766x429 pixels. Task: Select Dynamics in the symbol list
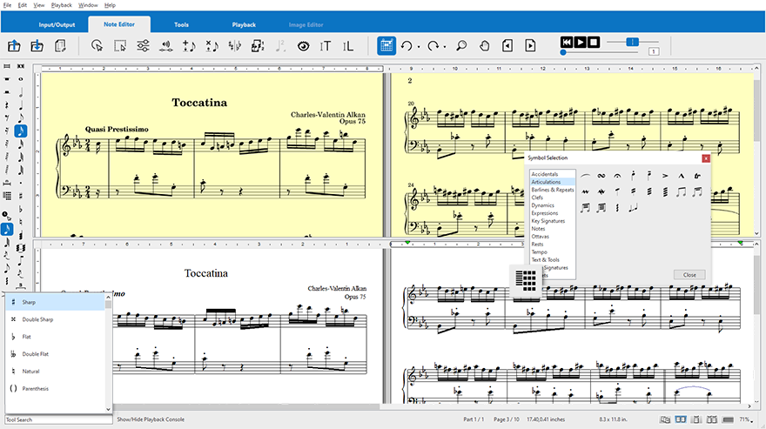[x=542, y=205]
